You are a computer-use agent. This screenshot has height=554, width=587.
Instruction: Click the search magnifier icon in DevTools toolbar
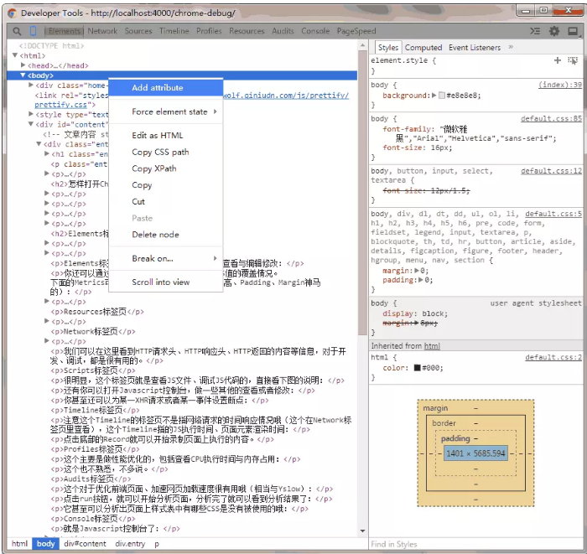pyautogui.click(x=17, y=31)
